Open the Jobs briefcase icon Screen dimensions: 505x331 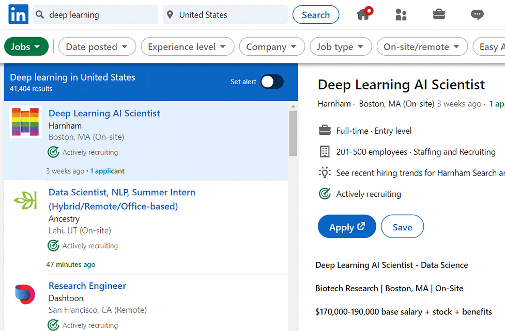[439, 14]
